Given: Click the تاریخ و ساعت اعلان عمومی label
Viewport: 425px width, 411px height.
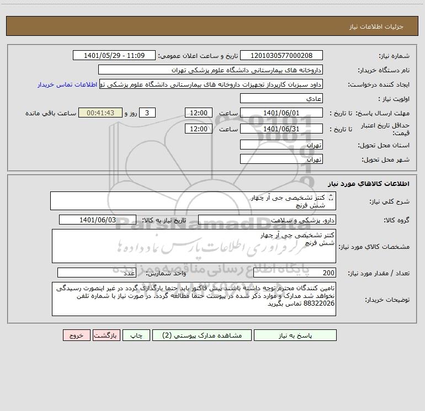Looking at the screenshot, I should click(x=198, y=56).
